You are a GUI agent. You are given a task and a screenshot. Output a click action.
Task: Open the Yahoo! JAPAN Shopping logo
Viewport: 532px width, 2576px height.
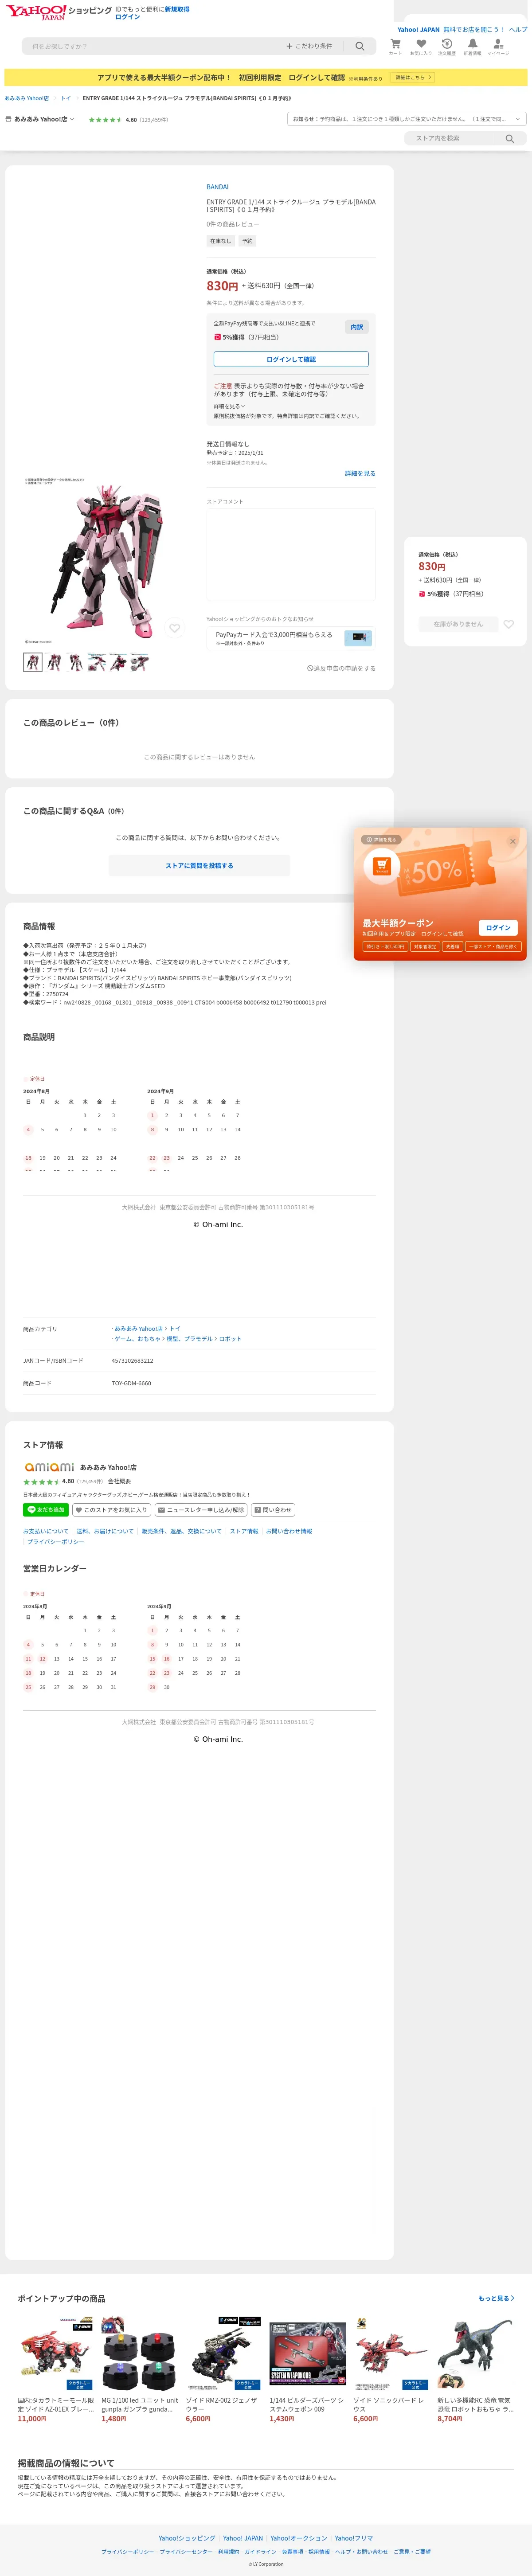[x=59, y=12]
